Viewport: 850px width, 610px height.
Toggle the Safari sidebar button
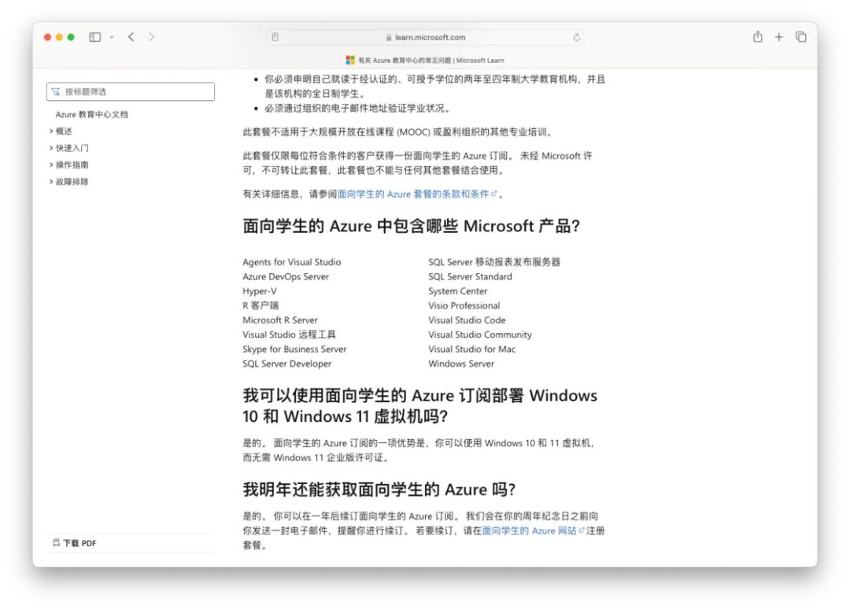(95, 37)
